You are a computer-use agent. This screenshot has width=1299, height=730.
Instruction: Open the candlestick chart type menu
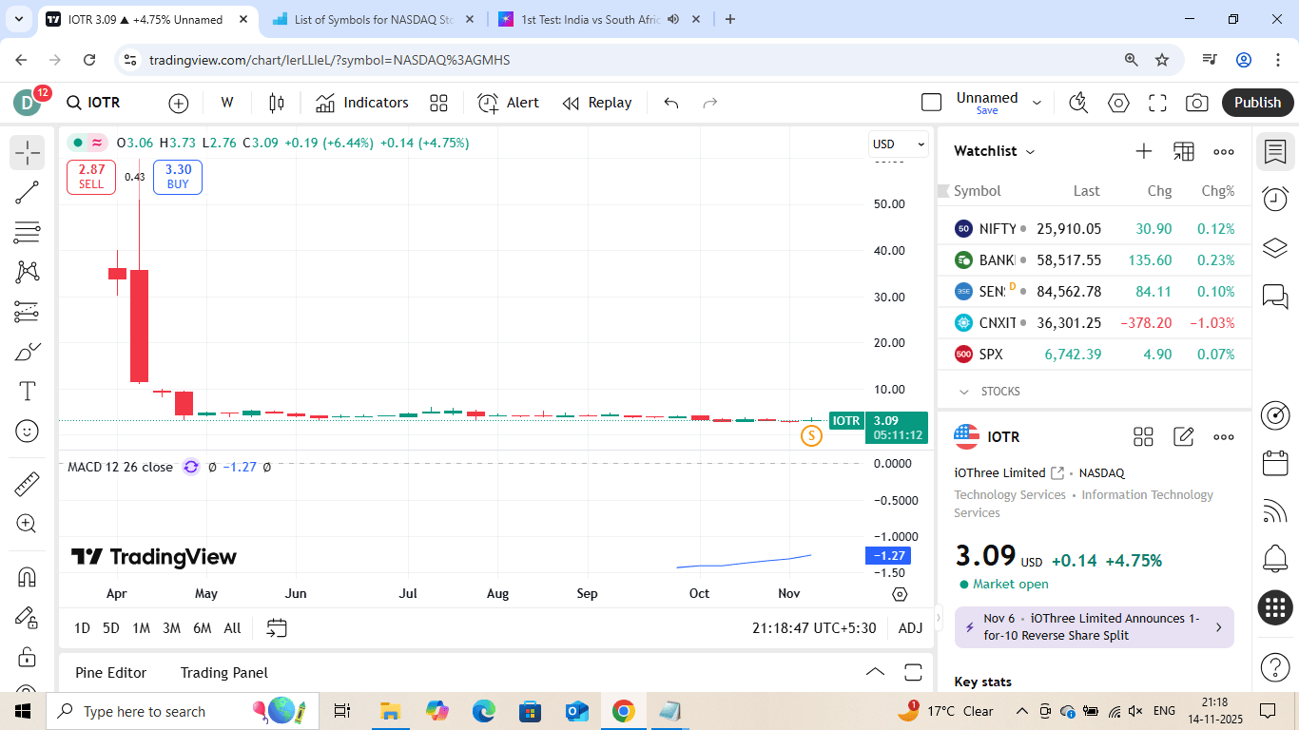pyautogui.click(x=277, y=103)
